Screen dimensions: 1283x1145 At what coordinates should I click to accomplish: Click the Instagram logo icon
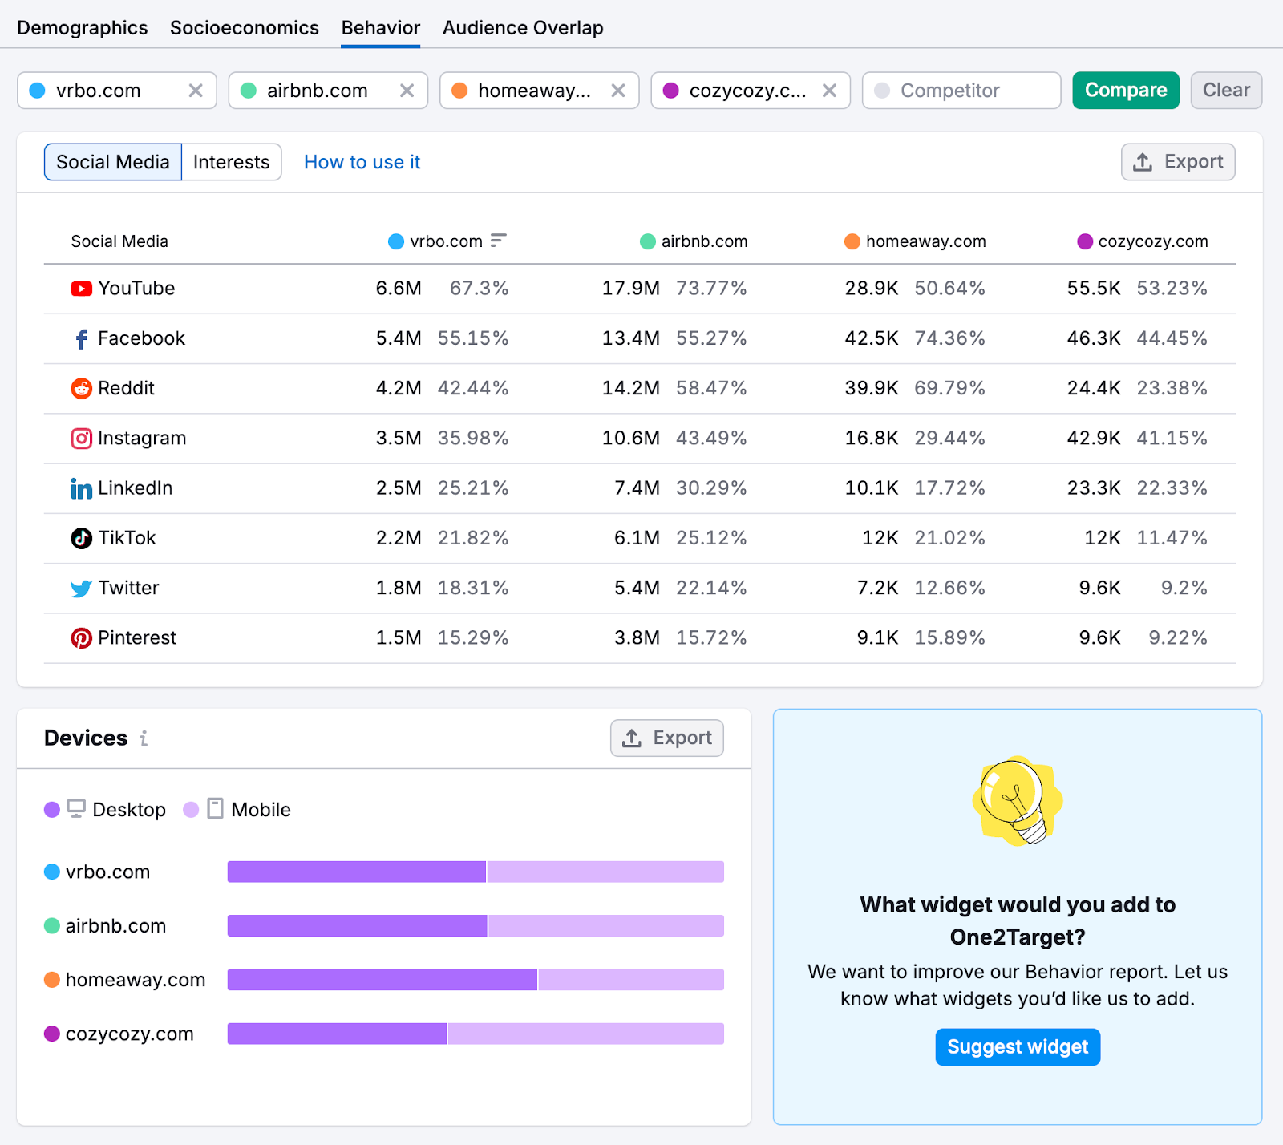[81, 439]
